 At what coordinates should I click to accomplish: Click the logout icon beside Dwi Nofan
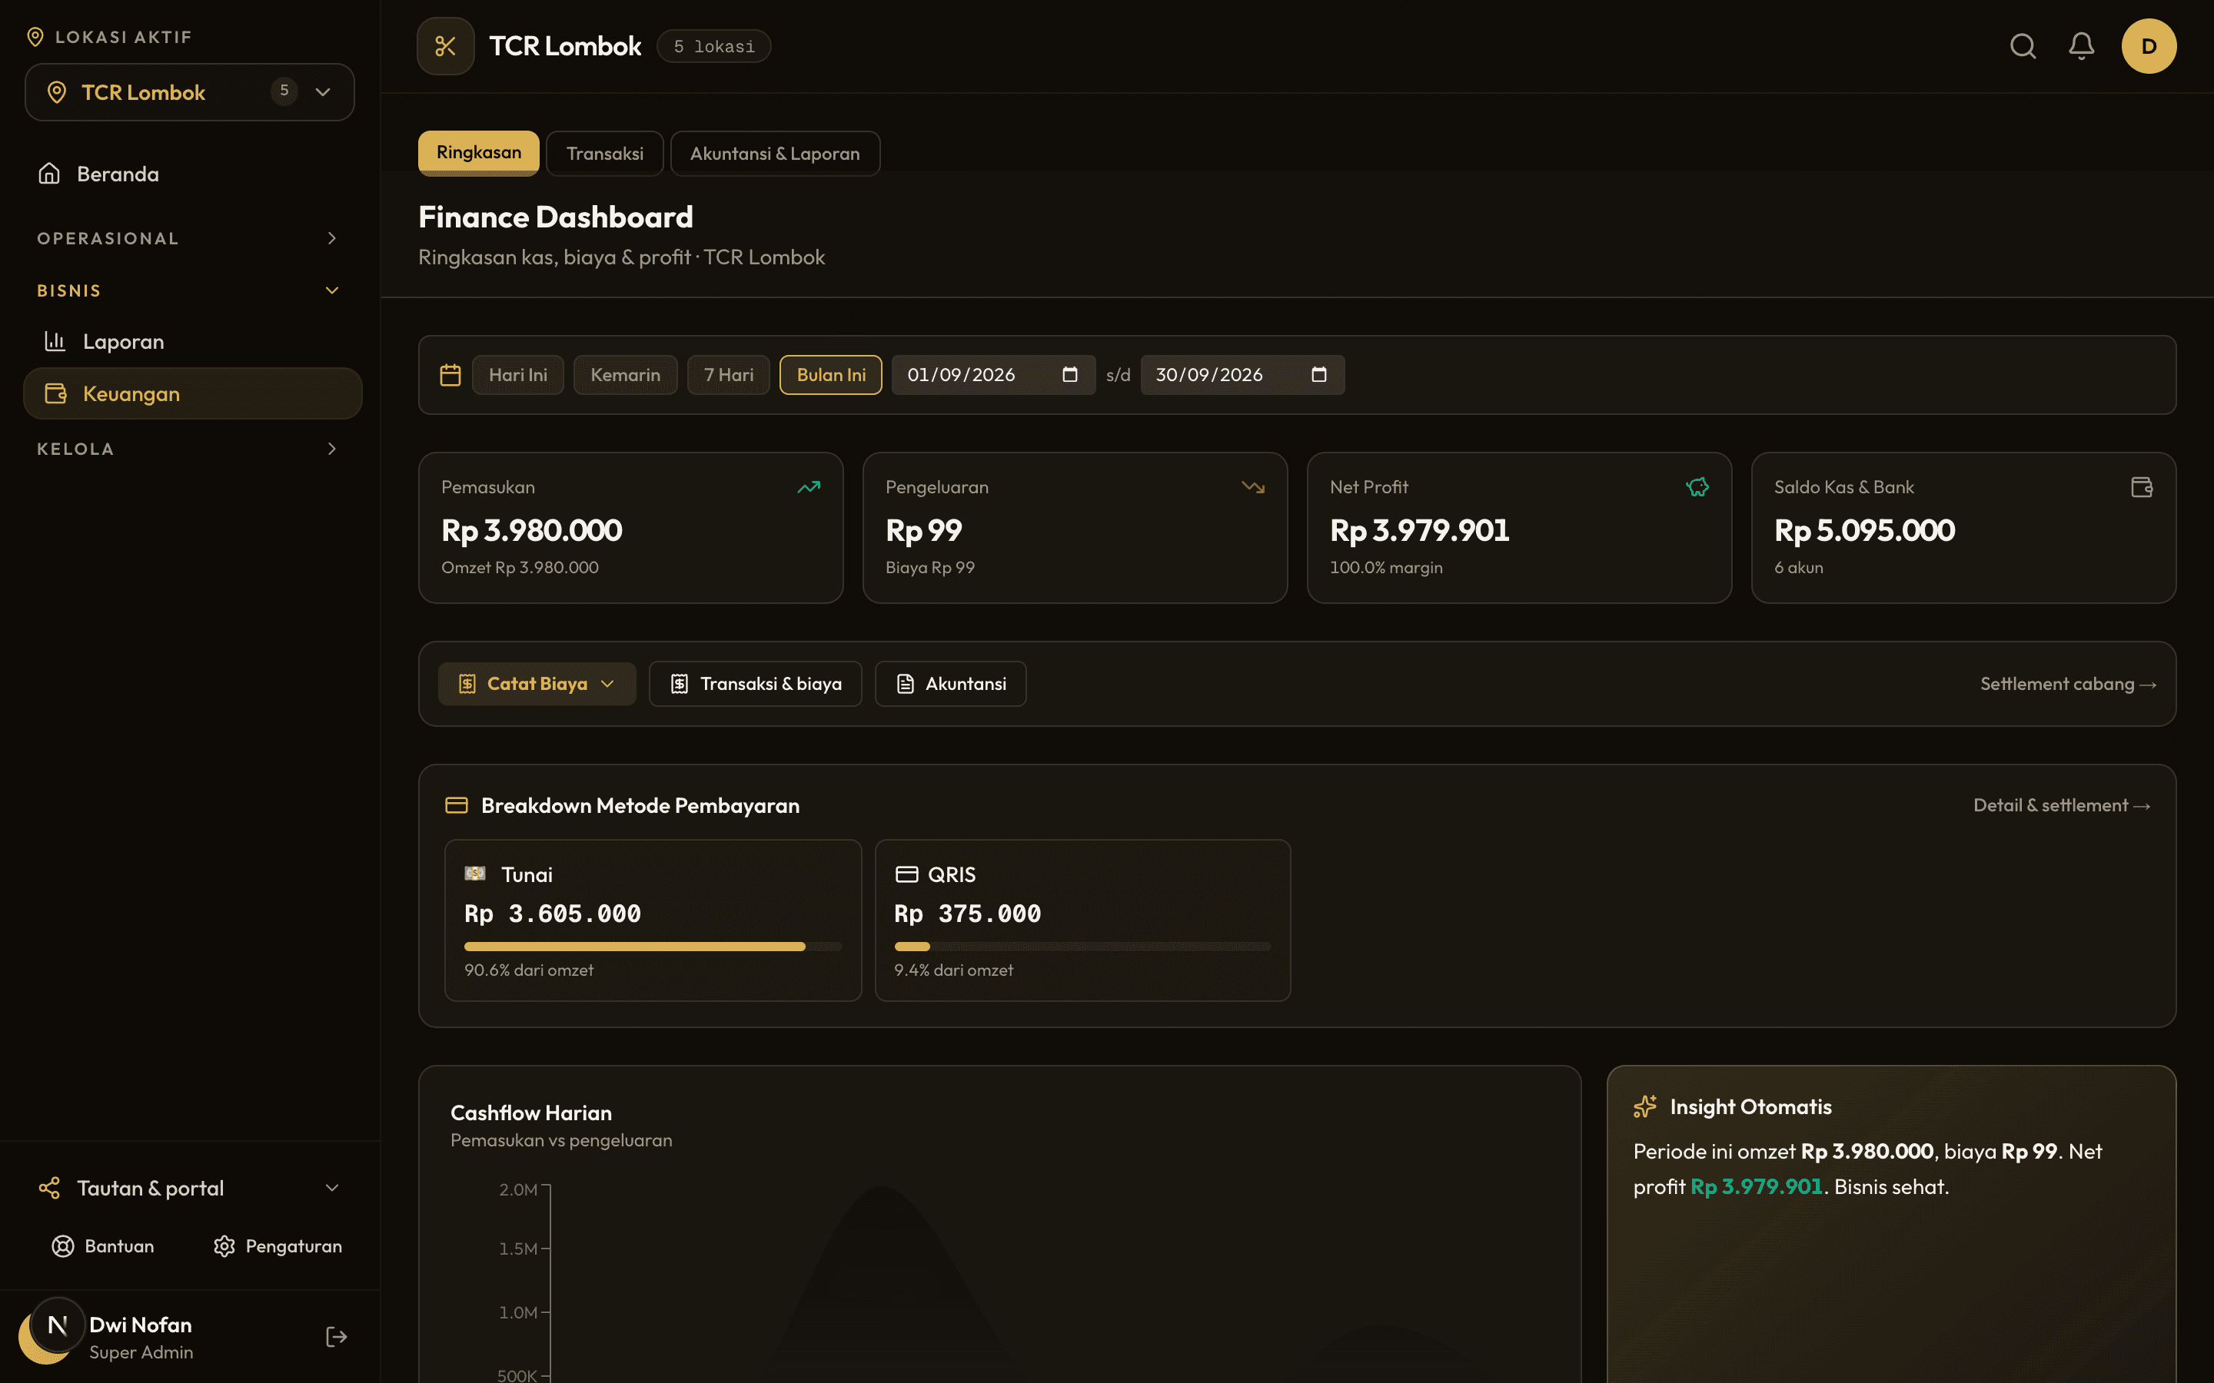tap(336, 1337)
